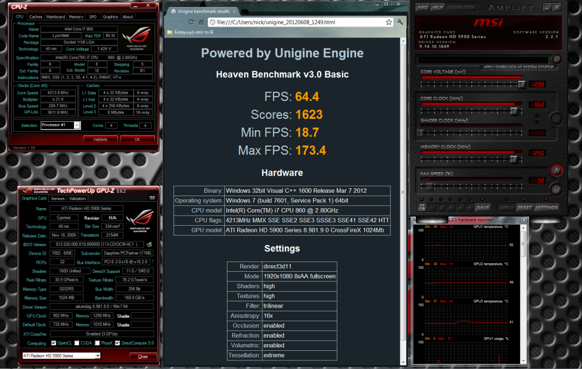Bookmark the page with the star icon
582x369 pixels.
tap(389, 22)
